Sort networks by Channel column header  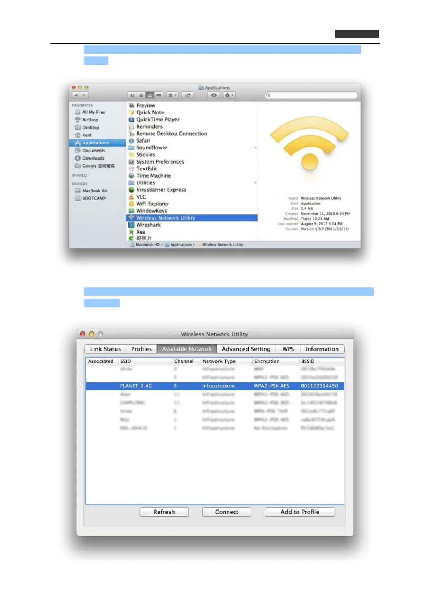186,361
